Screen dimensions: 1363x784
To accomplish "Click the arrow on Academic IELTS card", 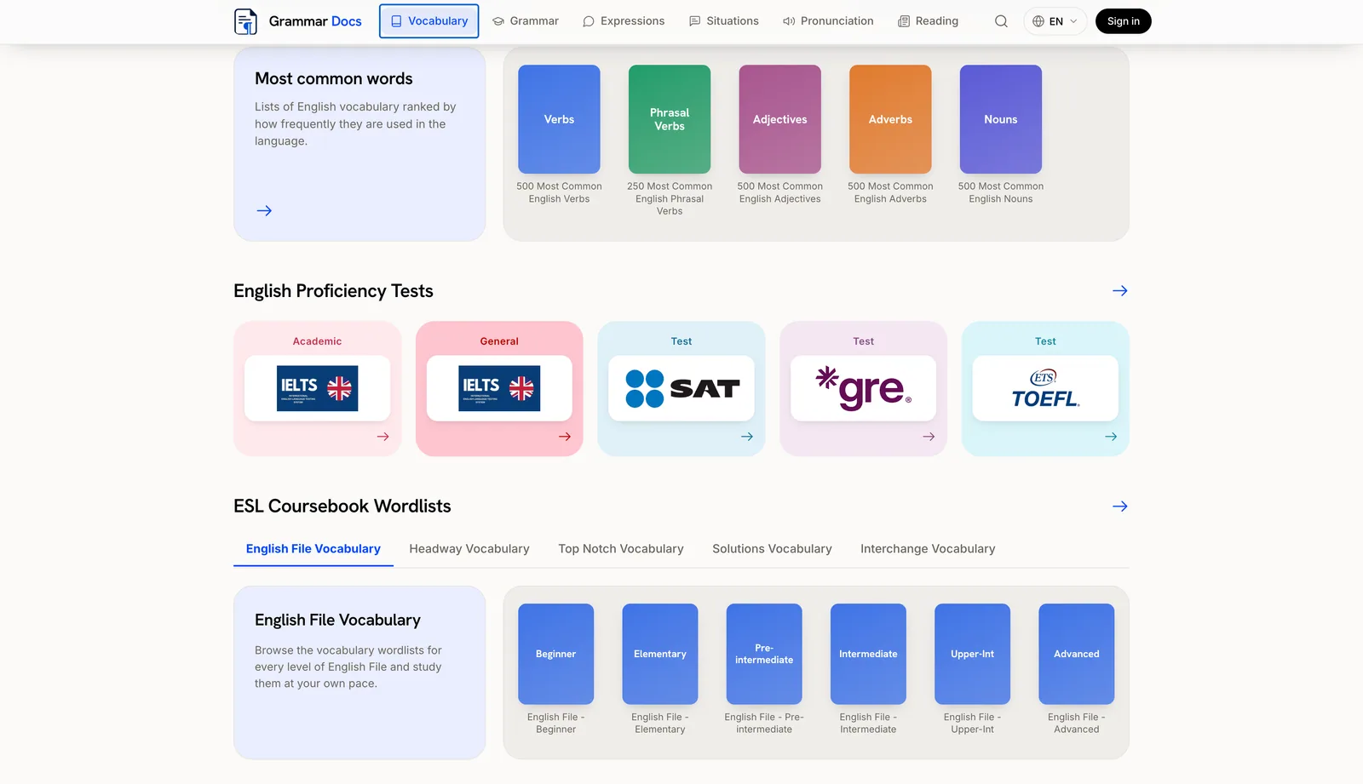I will click(382, 437).
